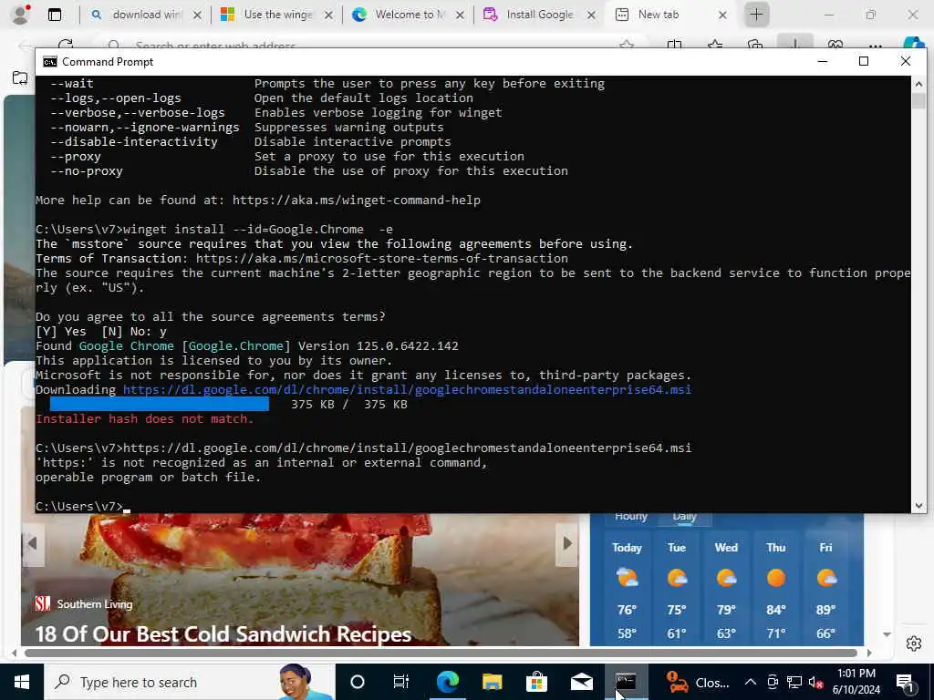This screenshot has height=700, width=934.
Task: Click the Meet Now tray icon
Action: [x=773, y=682]
